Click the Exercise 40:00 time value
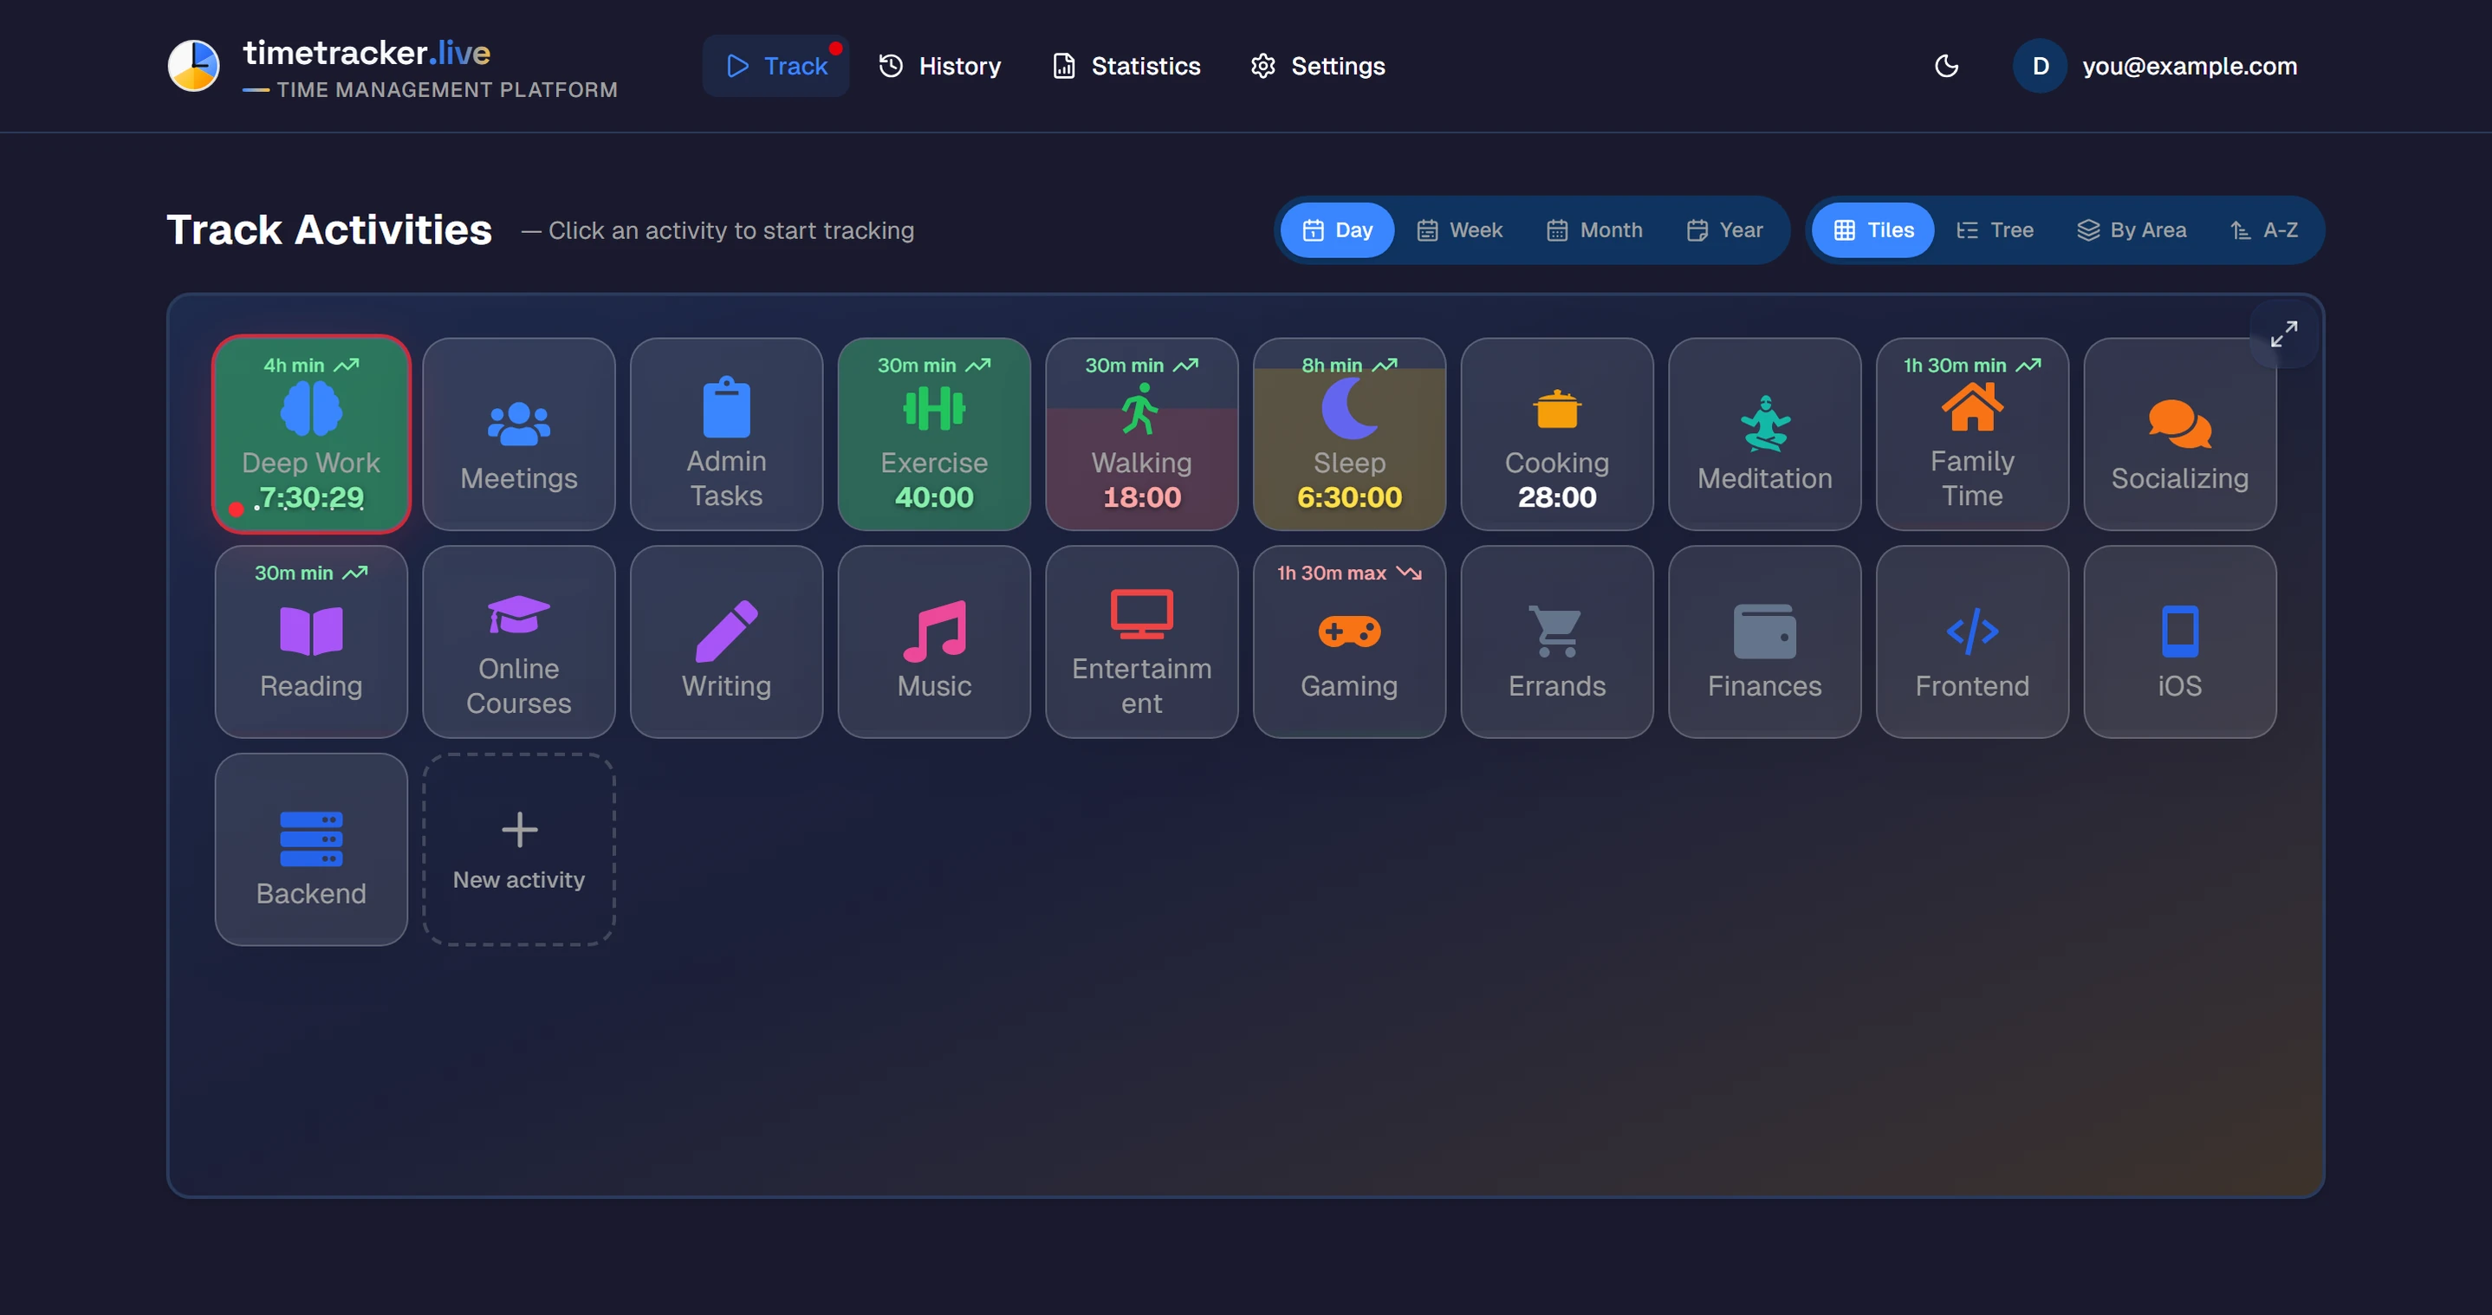This screenshot has width=2492, height=1315. click(933, 497)
